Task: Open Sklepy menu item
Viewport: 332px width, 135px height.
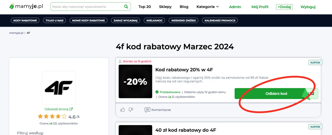Action: click(165, 7)
